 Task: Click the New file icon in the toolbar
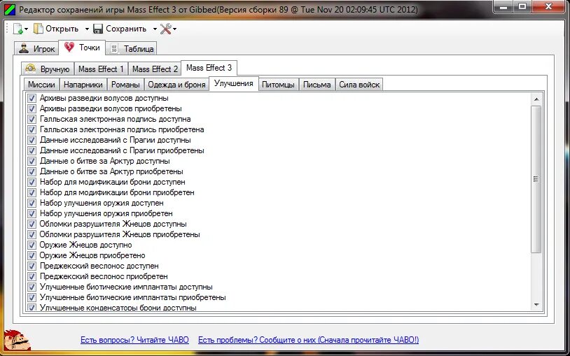pyautogui.click(x=18, y=29)
